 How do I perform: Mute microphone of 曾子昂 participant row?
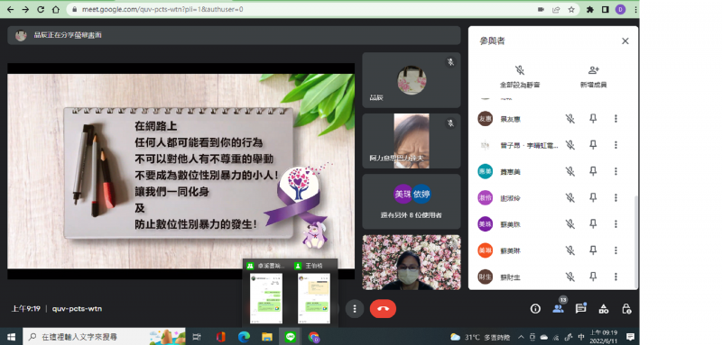point(570,145)
